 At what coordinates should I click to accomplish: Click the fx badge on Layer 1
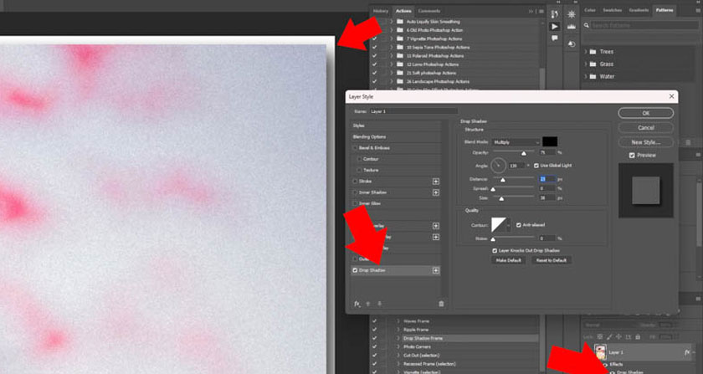[687, 352]
